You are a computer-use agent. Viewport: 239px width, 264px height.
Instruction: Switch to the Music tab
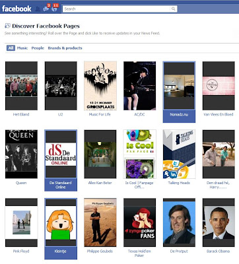click(x=22, y=48)
